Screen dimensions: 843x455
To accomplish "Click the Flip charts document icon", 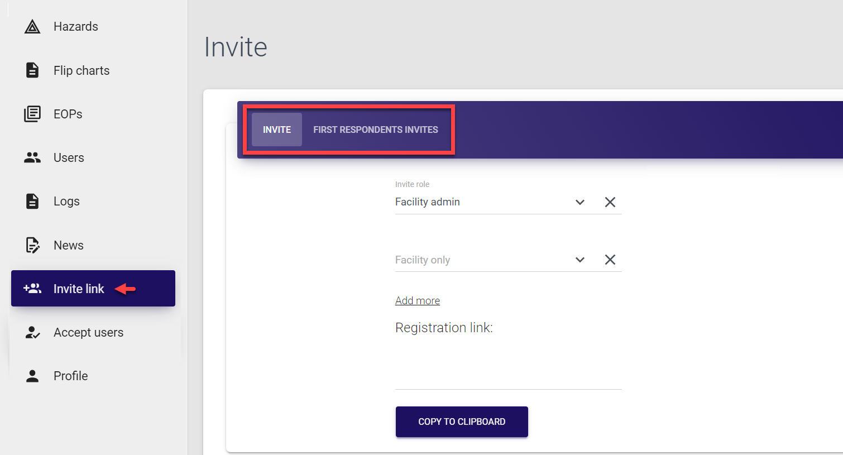I will point(32,70).
